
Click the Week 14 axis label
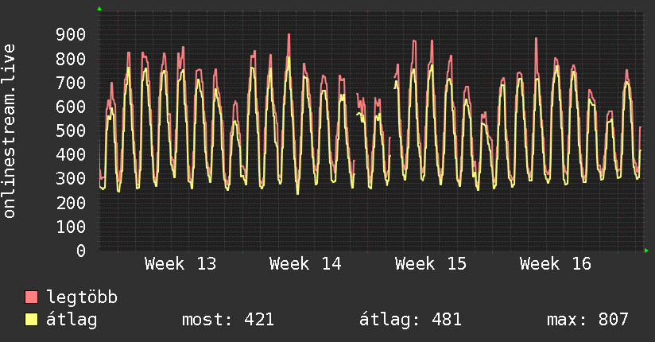point(305,264)
